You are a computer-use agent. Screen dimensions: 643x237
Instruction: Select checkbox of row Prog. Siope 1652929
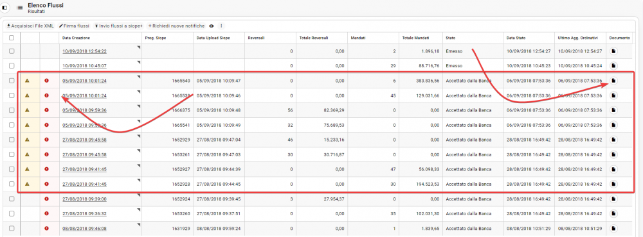(12, 140)
